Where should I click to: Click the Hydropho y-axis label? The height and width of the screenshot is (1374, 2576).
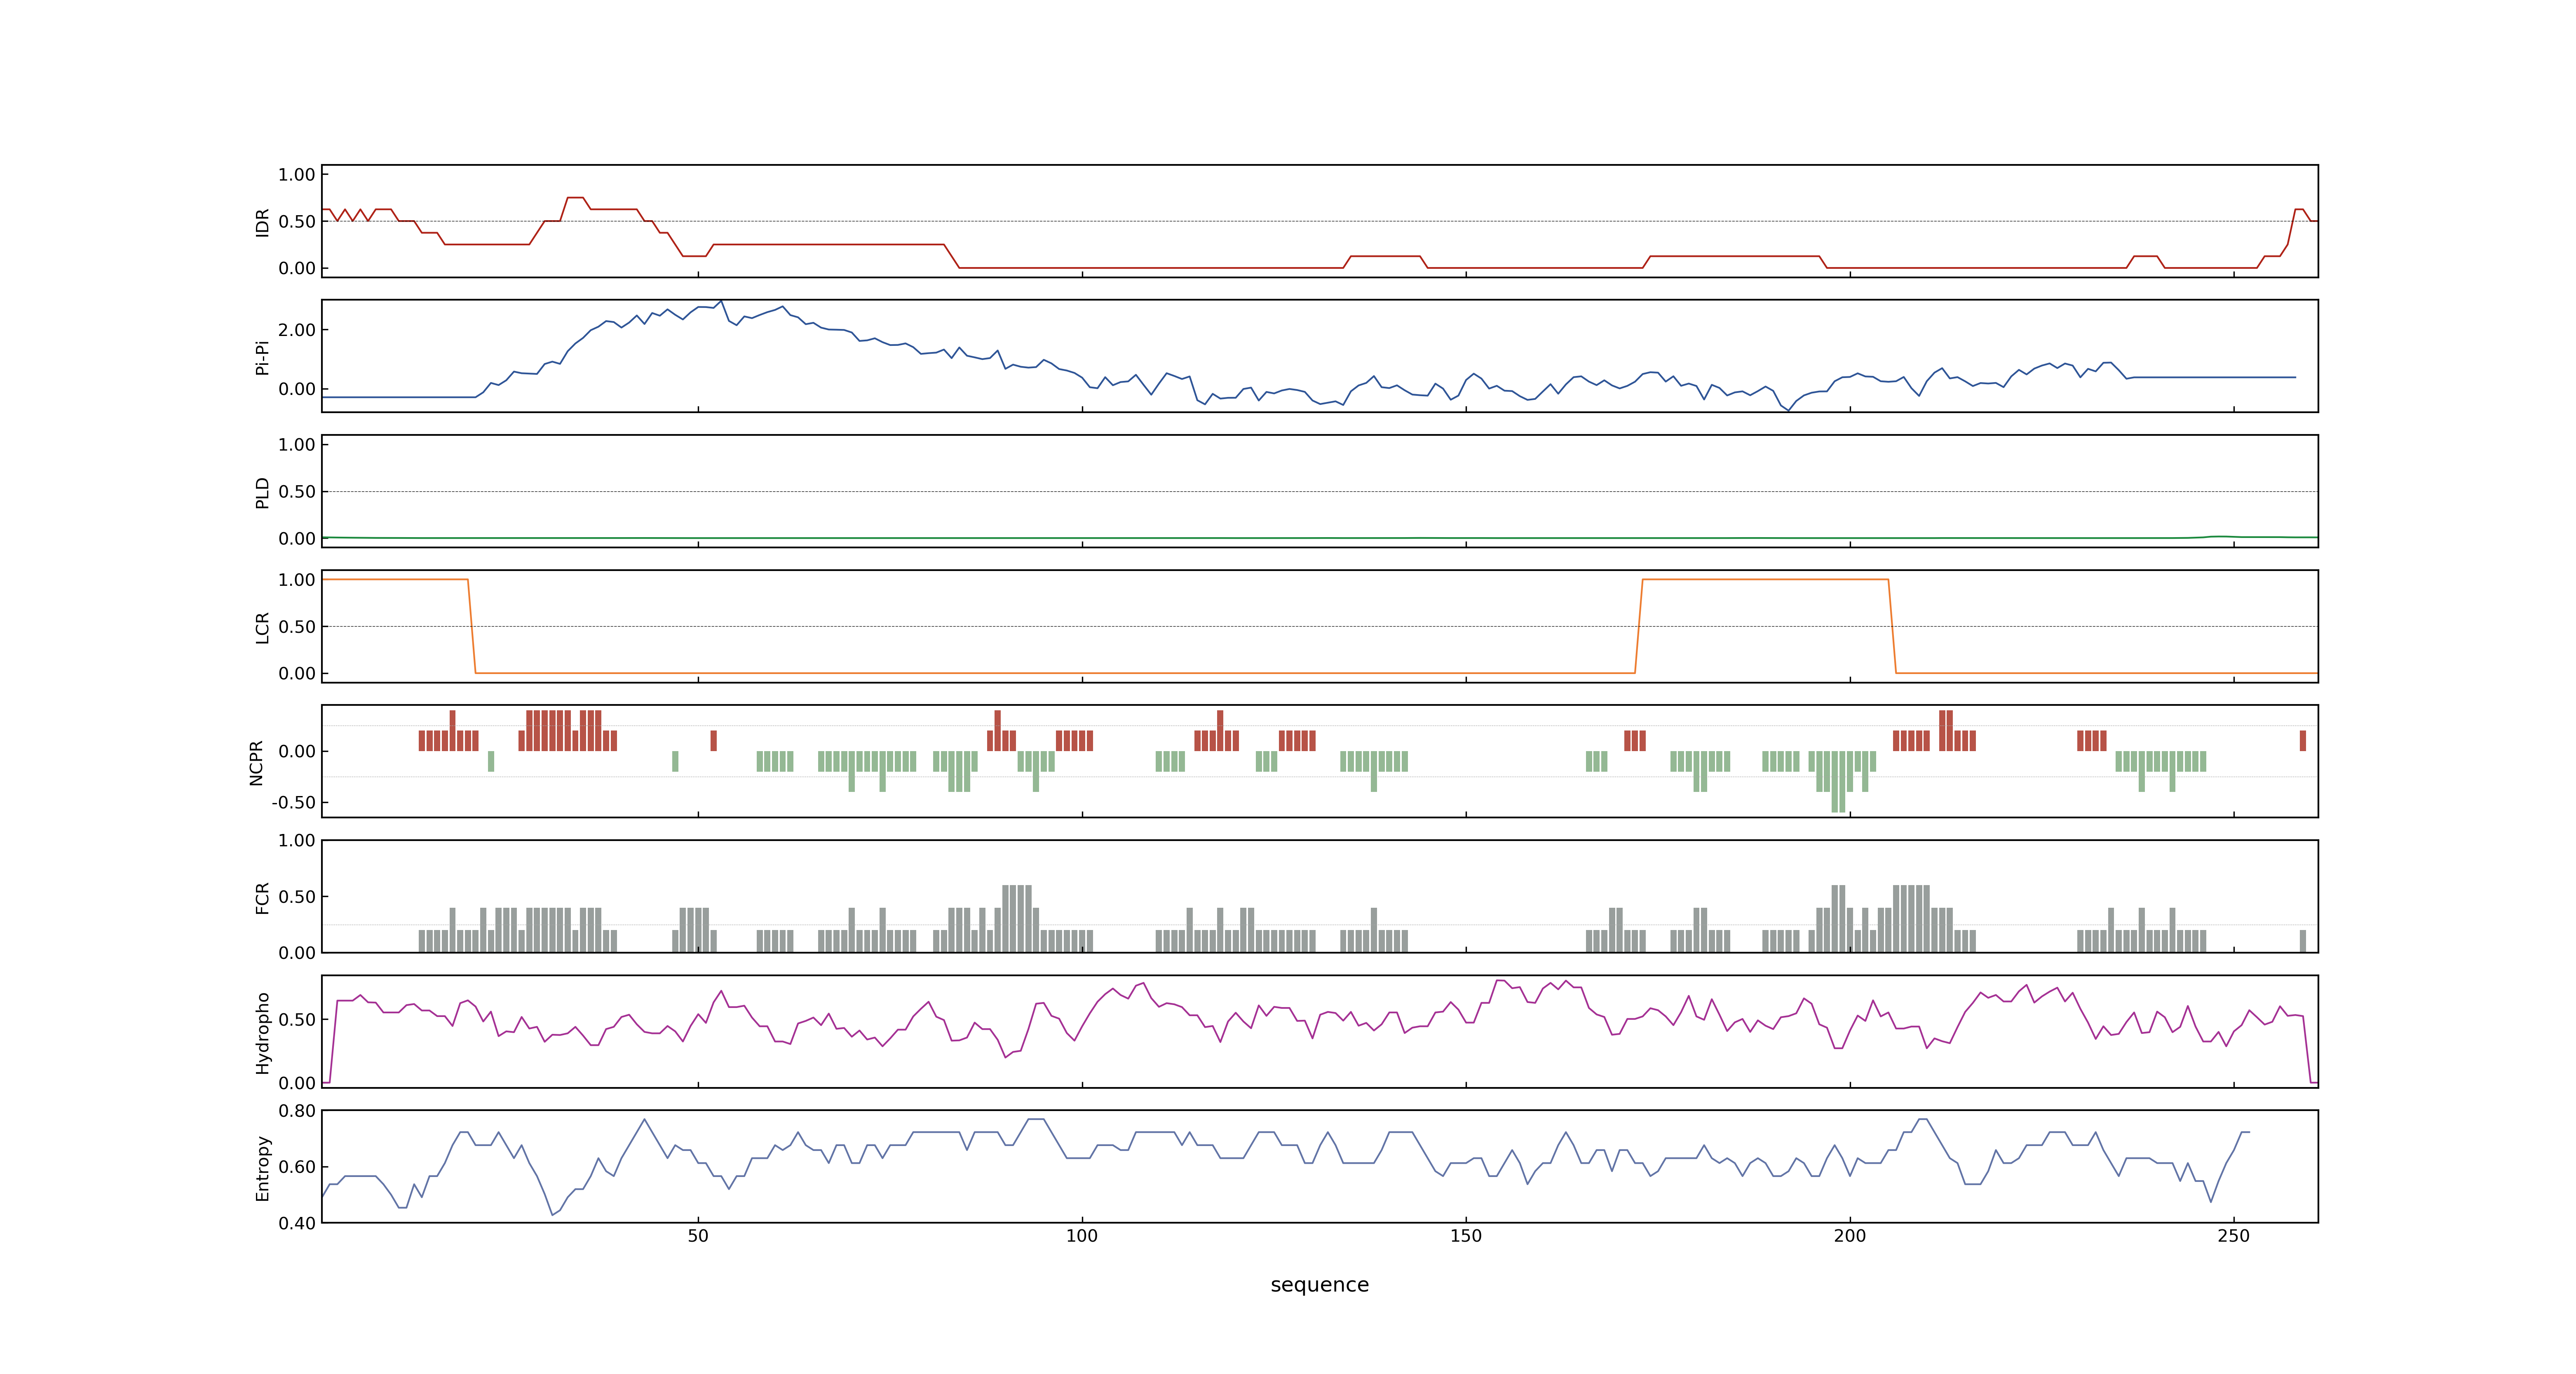pyautogui.click(x=262, y=1033)
